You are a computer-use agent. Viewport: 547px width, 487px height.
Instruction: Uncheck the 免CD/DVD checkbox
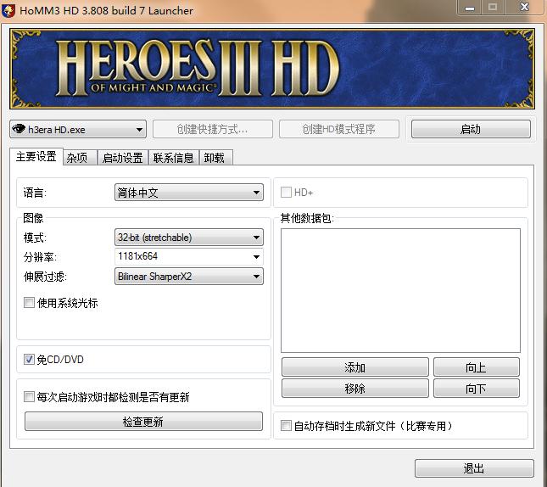tap(29, 359)
